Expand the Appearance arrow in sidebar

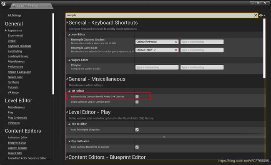(x=6, y=30)
